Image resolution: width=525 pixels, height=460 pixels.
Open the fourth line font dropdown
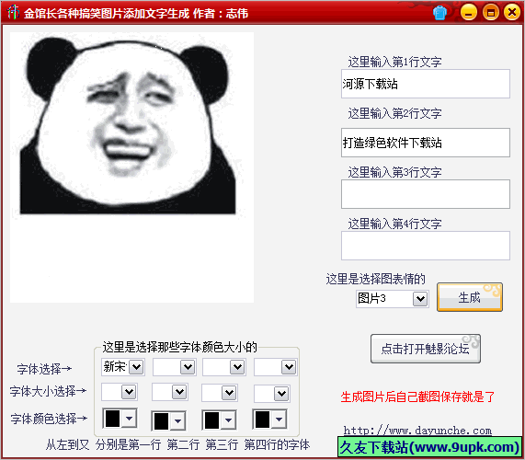pyautogui.click(x=289, y=367)
